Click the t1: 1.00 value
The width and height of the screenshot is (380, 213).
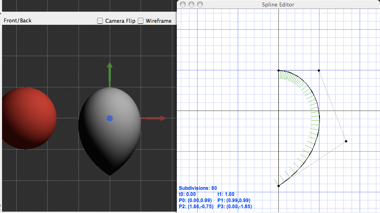pos(226,194)
